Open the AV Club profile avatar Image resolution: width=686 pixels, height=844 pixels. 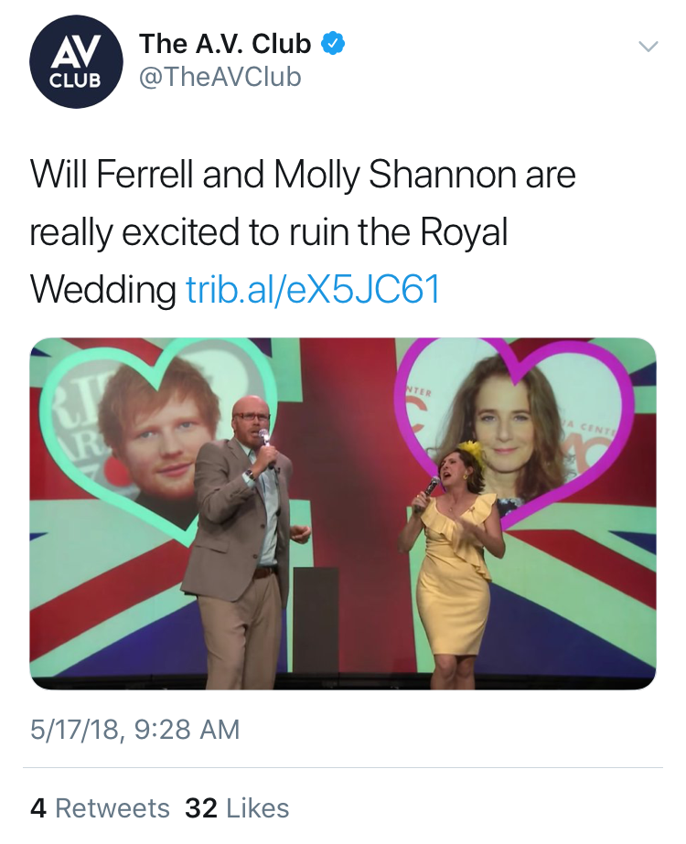[76, 67]
